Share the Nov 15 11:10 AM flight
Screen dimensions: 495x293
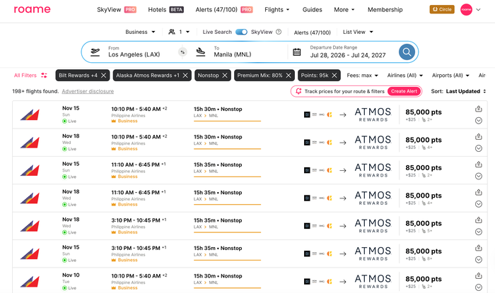(479, 164)
